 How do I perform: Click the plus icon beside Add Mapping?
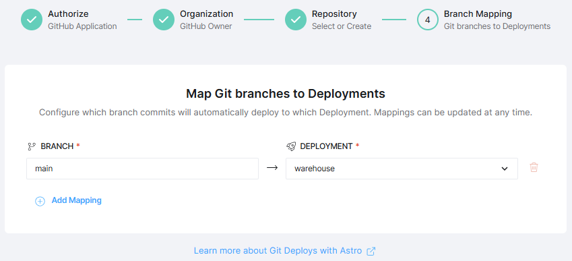[x=40, y=201]
